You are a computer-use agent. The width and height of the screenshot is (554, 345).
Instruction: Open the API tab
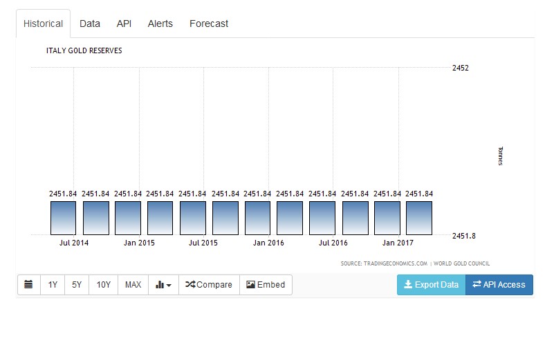124,24
